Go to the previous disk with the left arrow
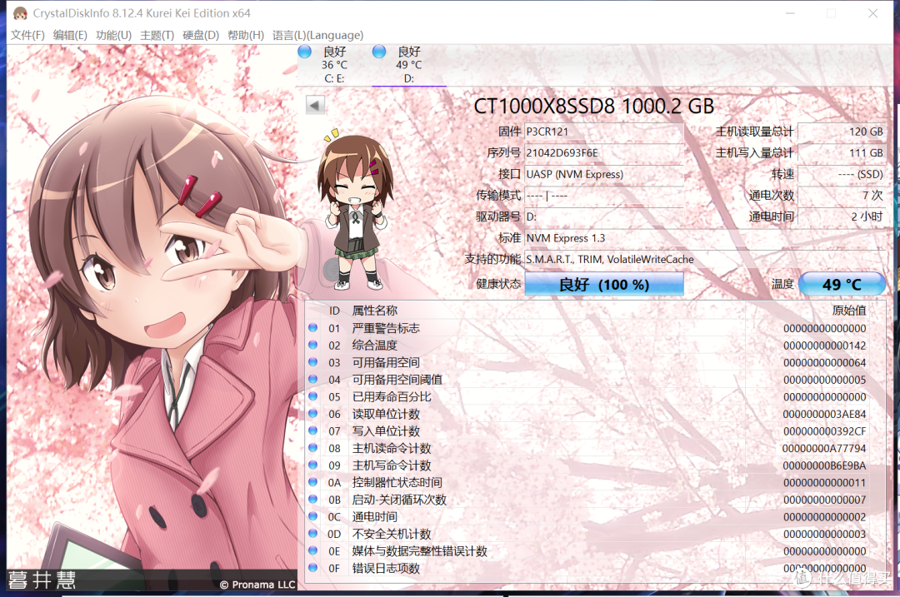 [314, 105]
